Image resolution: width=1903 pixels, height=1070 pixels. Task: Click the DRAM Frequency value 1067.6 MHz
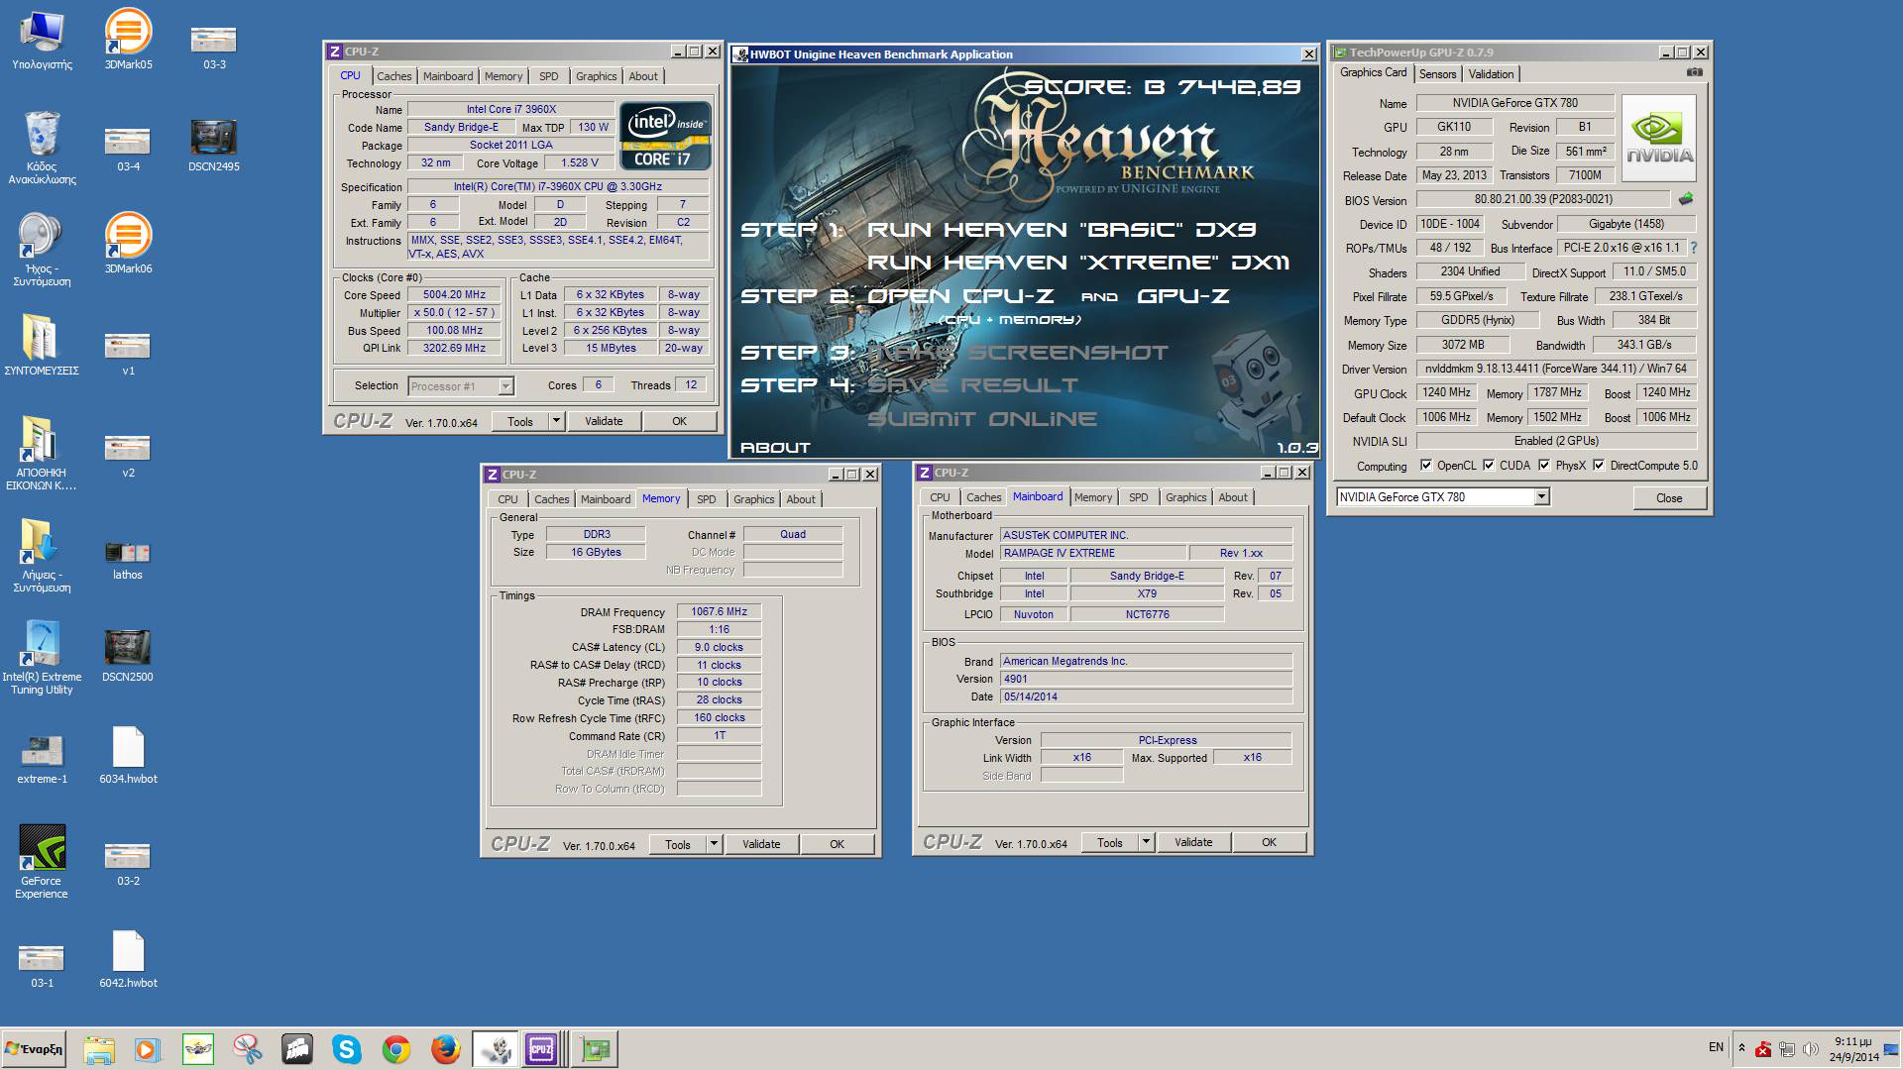pos(719,612)
